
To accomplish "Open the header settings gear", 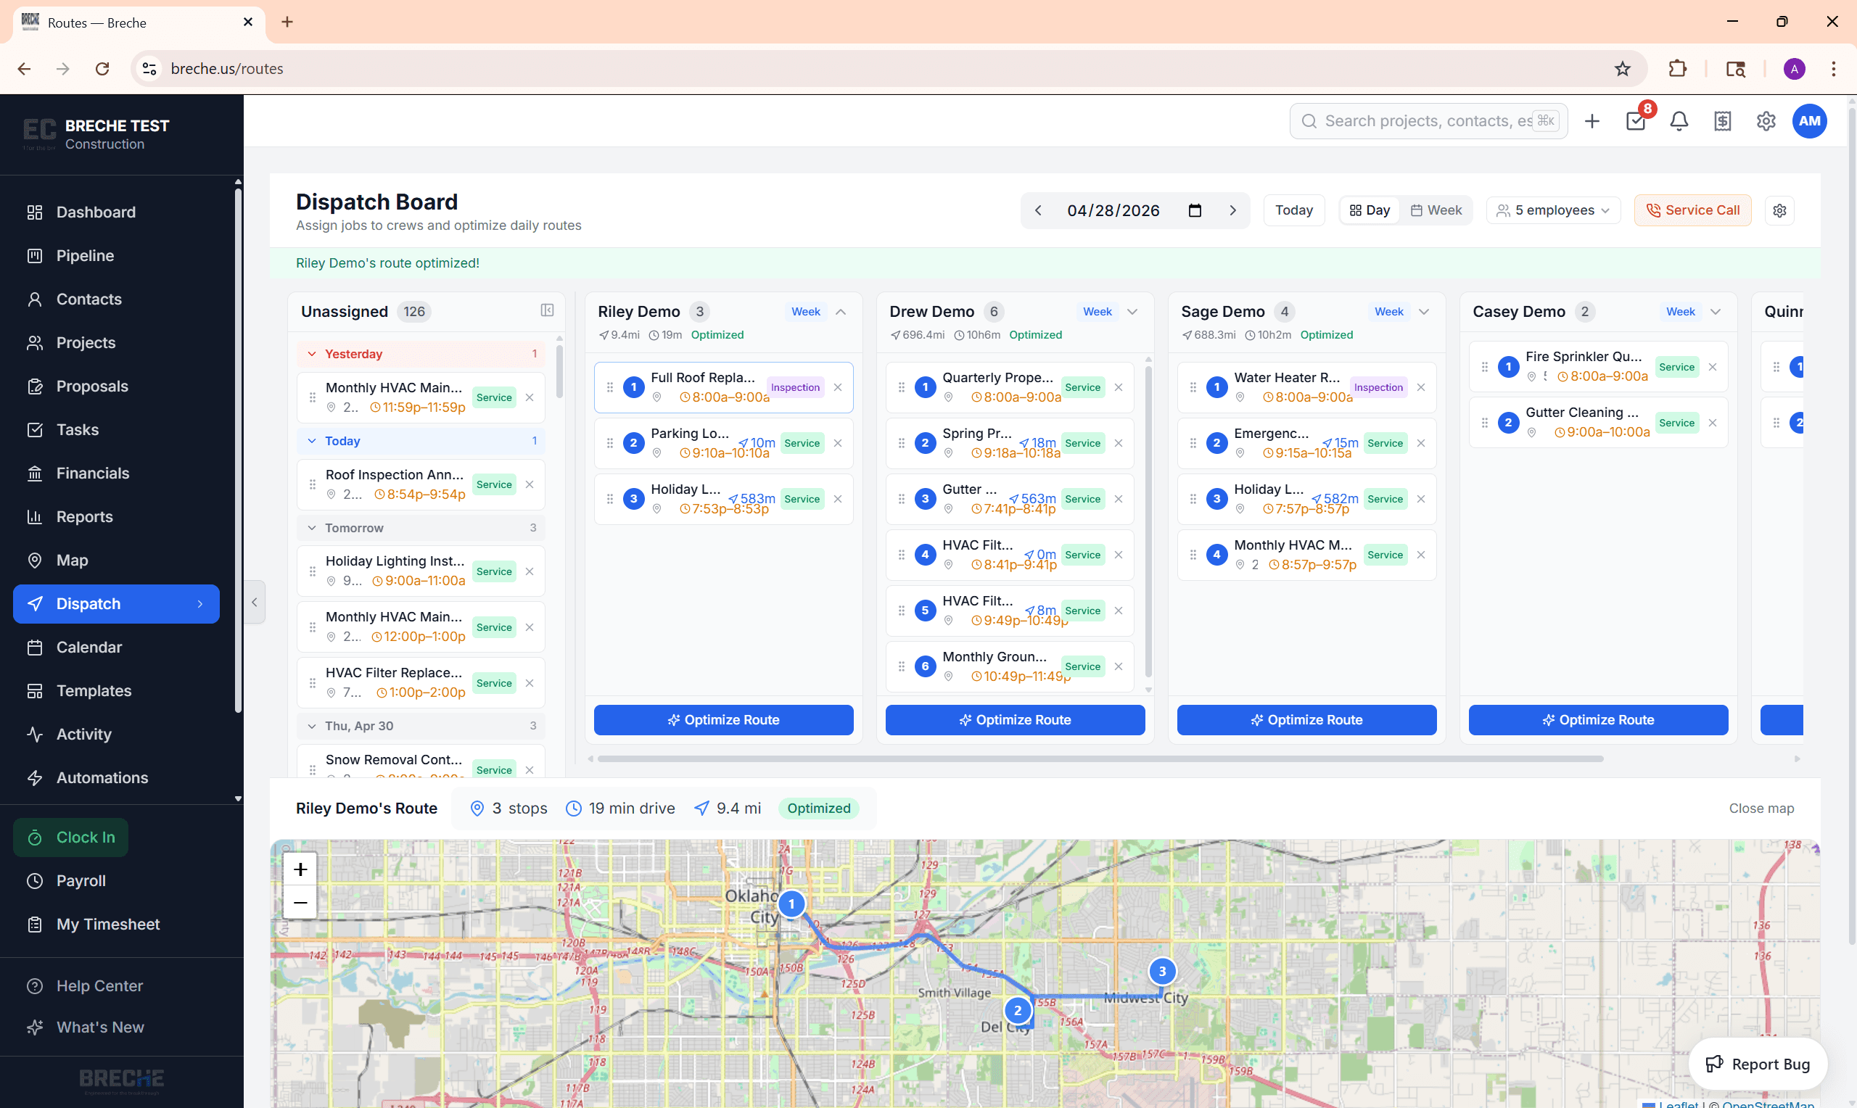I will click(1766, 121).
